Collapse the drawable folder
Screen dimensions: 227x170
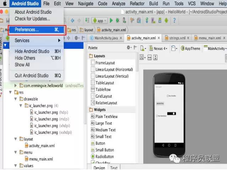point(16,99)
